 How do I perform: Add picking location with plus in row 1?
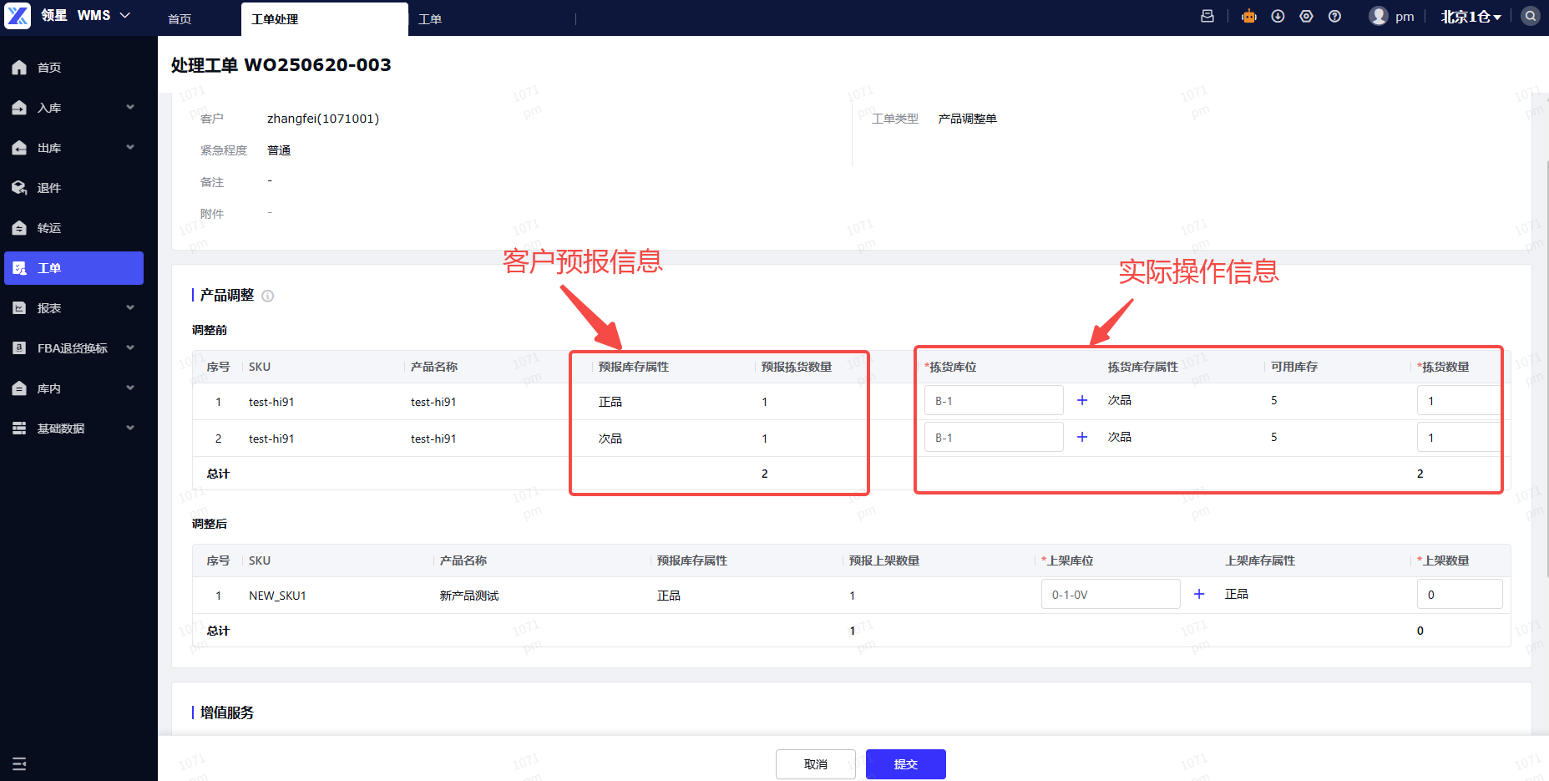(1082, 400)
